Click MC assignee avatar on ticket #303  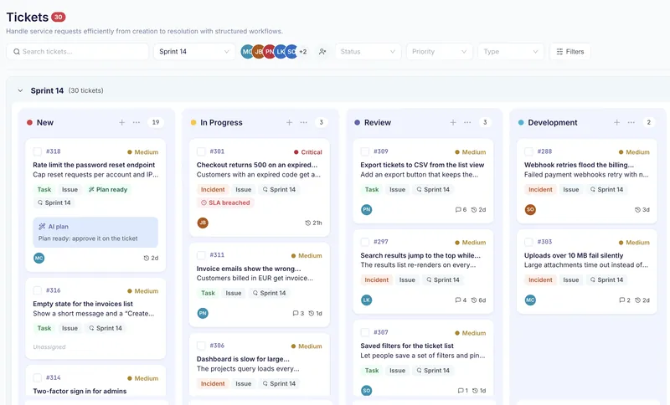click(530, 300)
